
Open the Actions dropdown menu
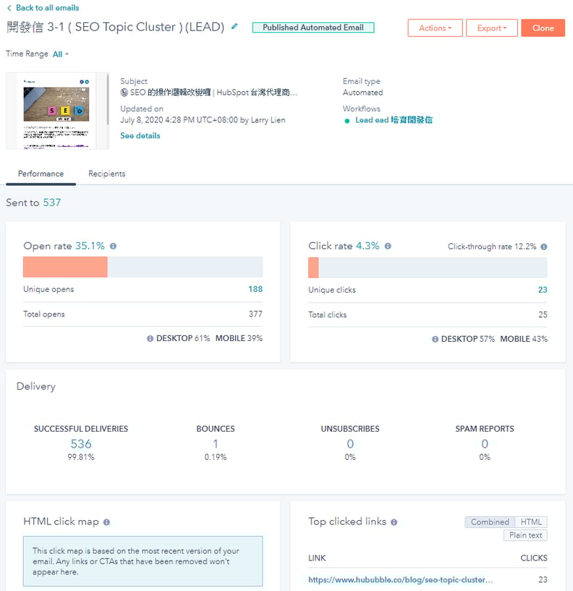point(435,28)
